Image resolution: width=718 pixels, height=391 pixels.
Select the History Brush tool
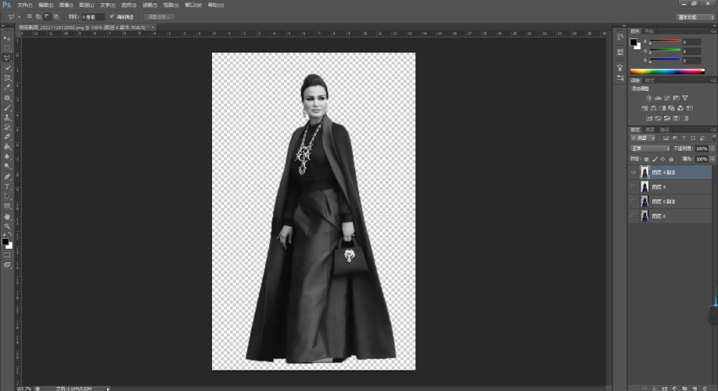point(7,127)
